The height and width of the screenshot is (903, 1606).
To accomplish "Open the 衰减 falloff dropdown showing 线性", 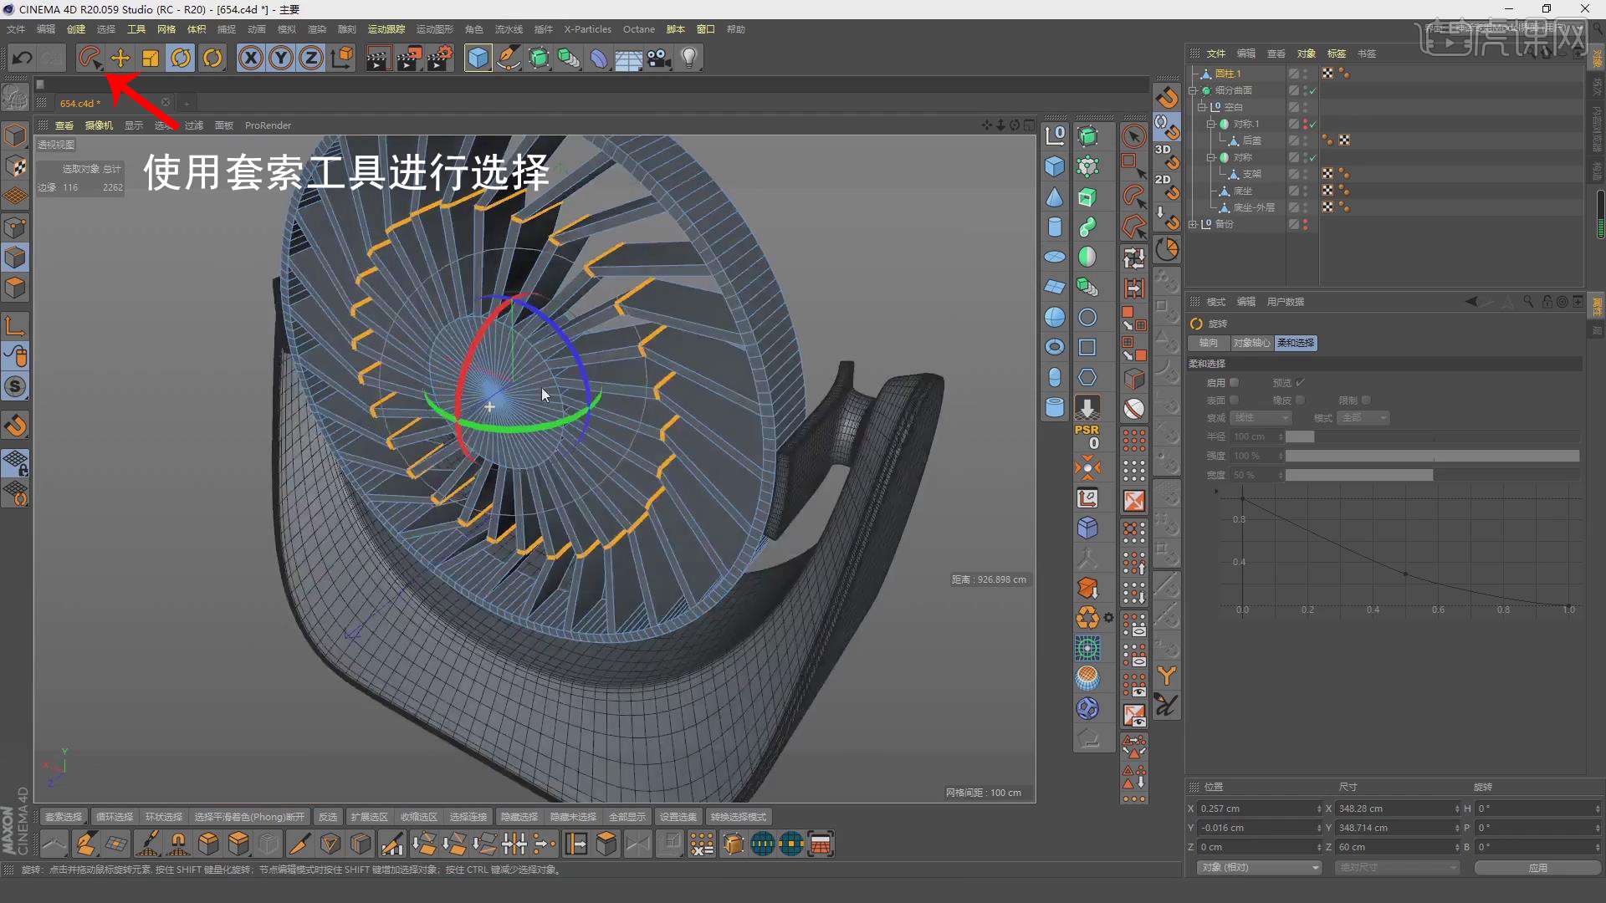I will (x=1261, y=417).
